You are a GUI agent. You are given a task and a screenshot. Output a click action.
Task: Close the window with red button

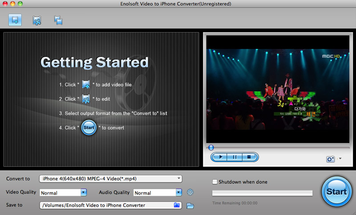tap(5, 4)
